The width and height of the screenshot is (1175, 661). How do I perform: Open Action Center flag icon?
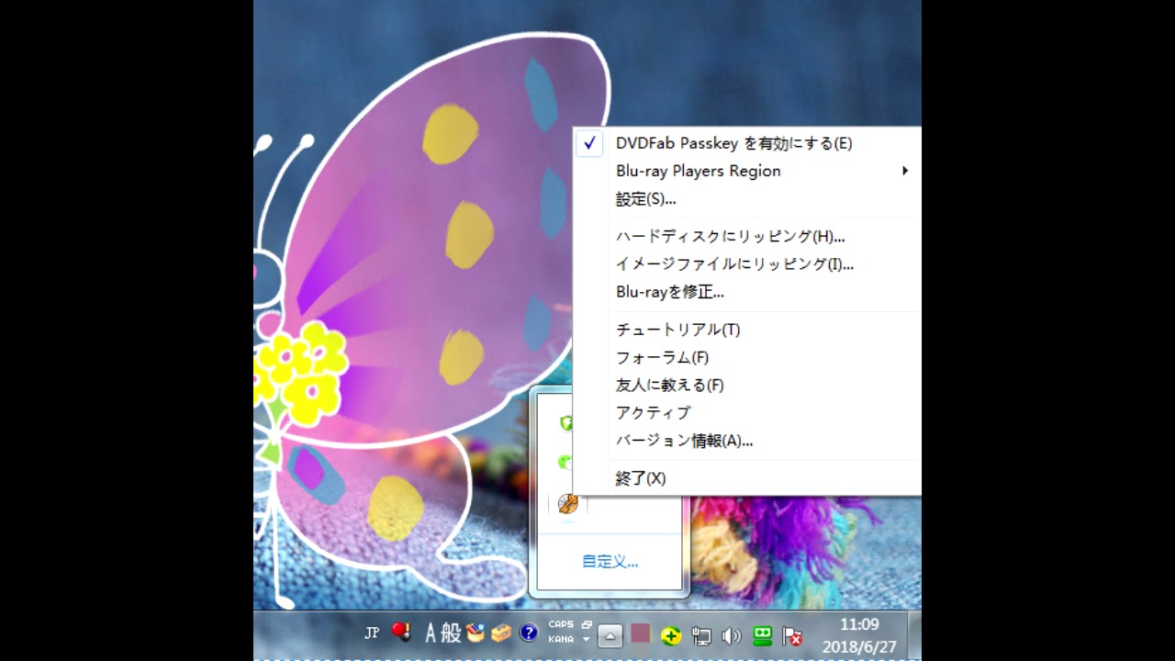click(792, 635)
